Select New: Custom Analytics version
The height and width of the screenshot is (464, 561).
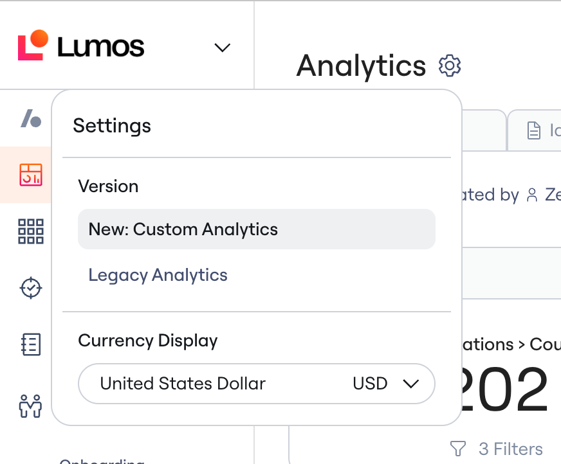click(257, 229)
